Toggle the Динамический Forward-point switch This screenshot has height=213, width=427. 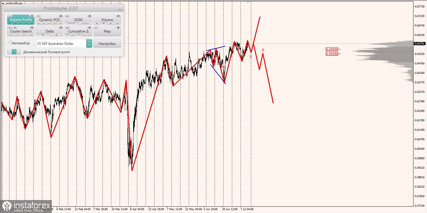(14, 52)
